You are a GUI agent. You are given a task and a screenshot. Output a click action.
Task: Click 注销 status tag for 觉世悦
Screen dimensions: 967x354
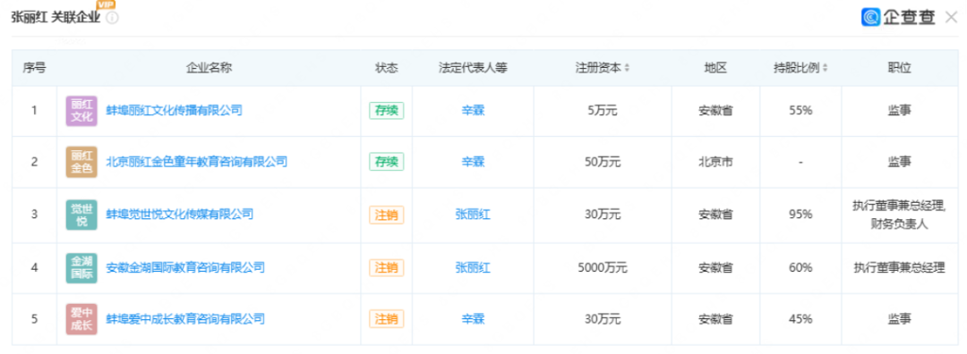(387, 215)
